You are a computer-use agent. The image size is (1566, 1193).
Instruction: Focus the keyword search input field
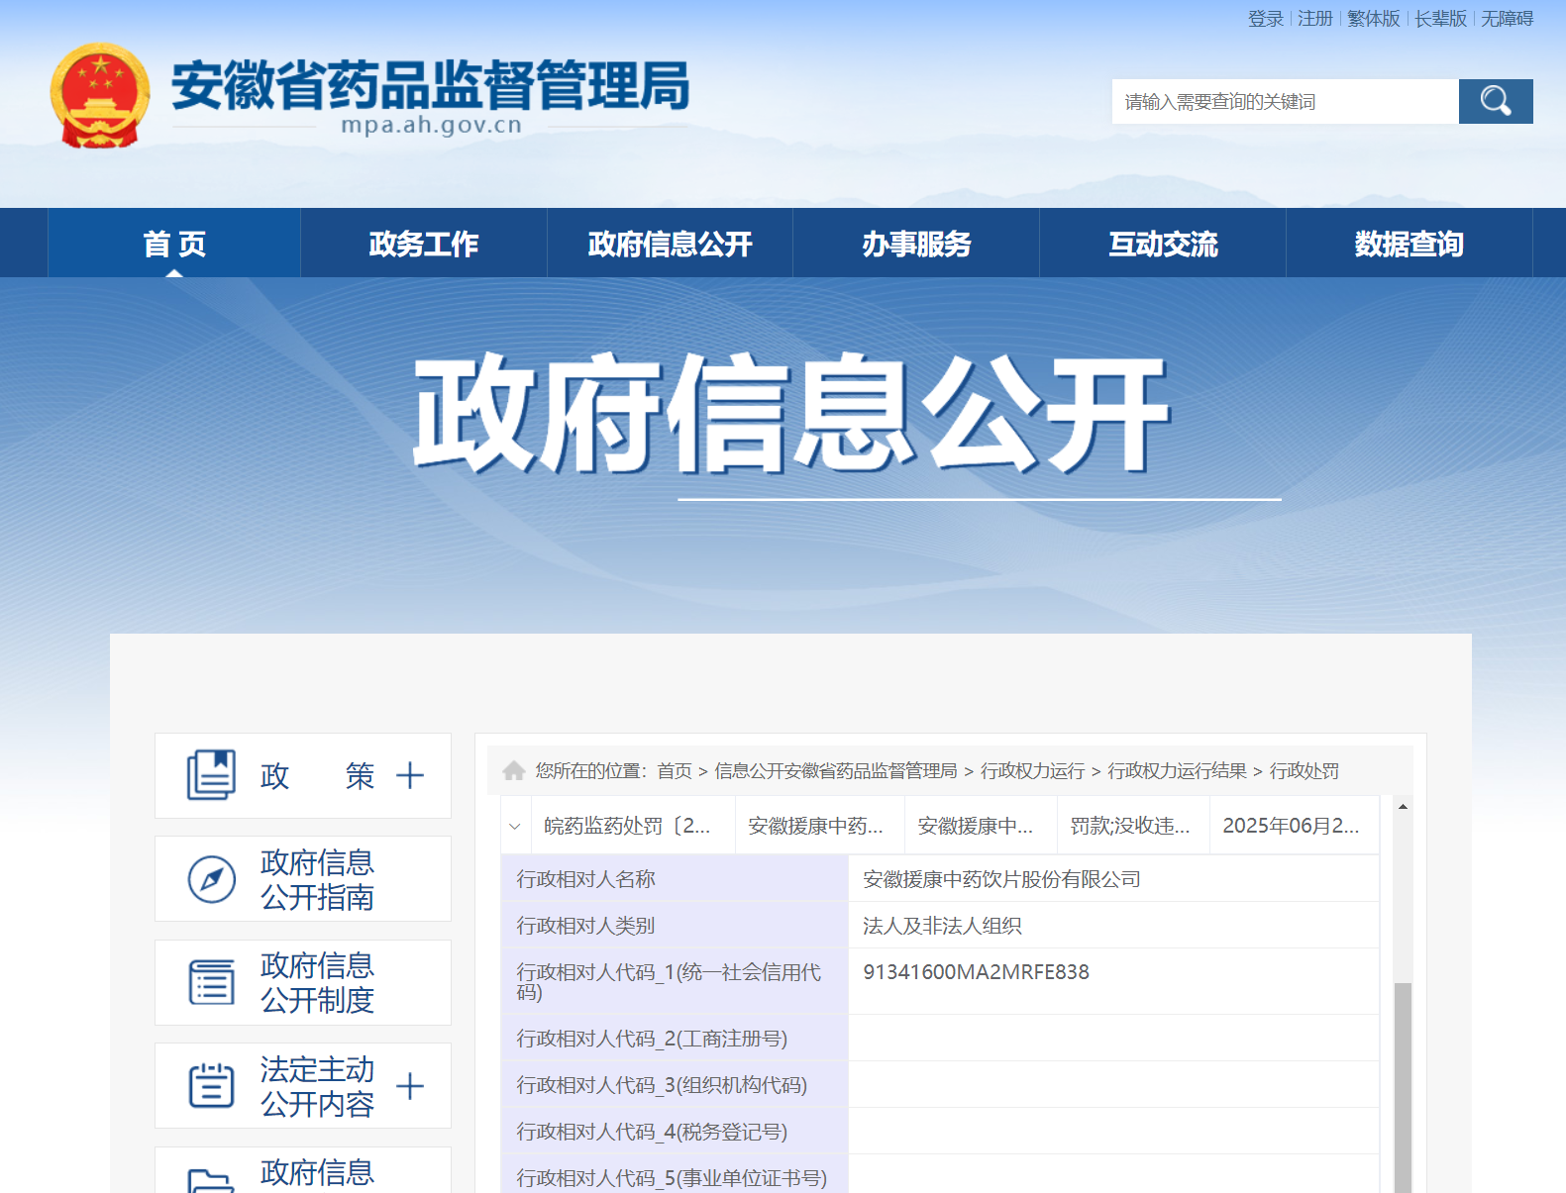tap(1286, 101)
